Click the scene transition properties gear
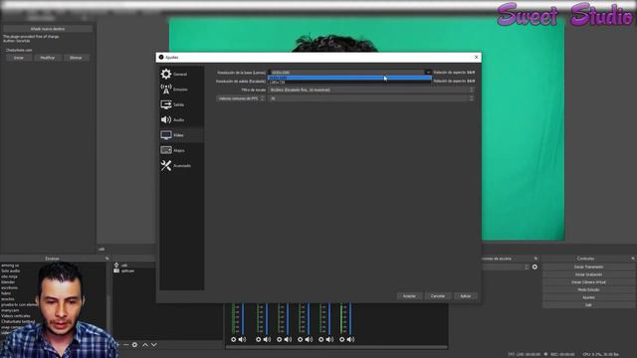The height and width of the screenshot is (358, 637). click(x=534, y=268)
